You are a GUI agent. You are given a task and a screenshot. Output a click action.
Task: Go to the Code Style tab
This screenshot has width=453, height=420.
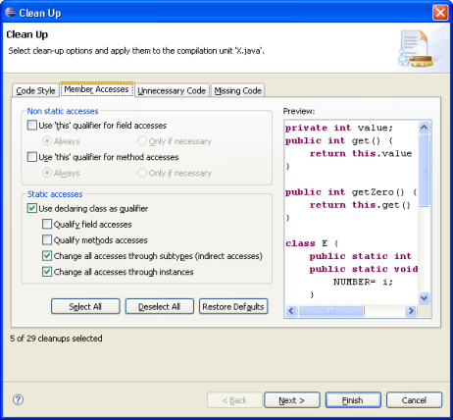(35, 90)
